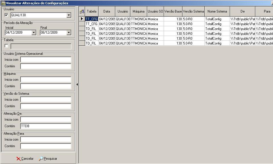Select the second row TT_CFG cell
This screenshot has height=164, width=273.
tap(92, 24)
